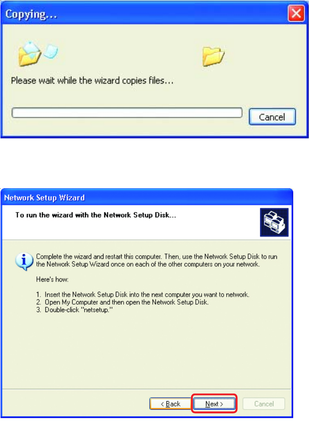The image size is (309, 421).
Task: Click step 3 'Double-click netsetup' instruction
Action: (74, 310)
